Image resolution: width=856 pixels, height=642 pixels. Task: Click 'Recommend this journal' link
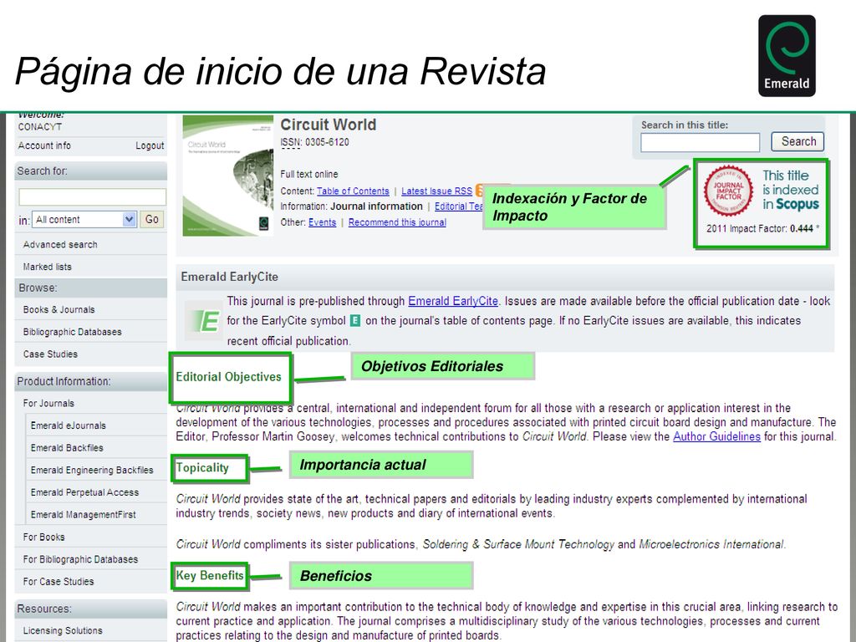pyautogui.click(x=397, y=222)
